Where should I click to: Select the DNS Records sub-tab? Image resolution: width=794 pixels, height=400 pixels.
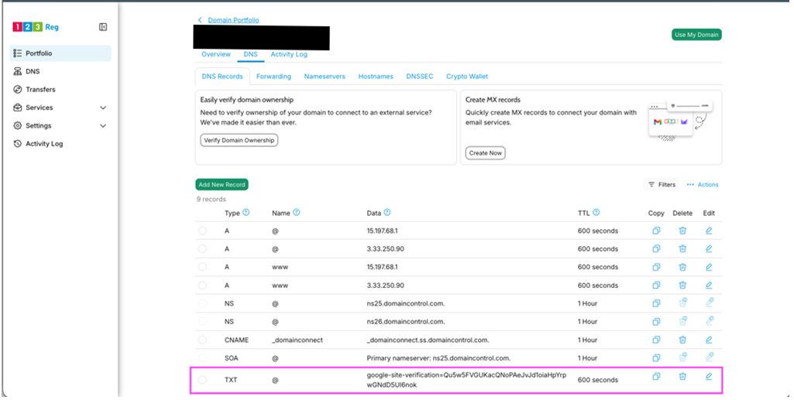click(222, 77)
